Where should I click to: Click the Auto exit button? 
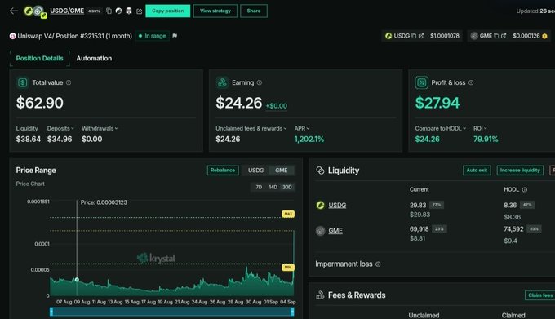[x=477, y=171]
